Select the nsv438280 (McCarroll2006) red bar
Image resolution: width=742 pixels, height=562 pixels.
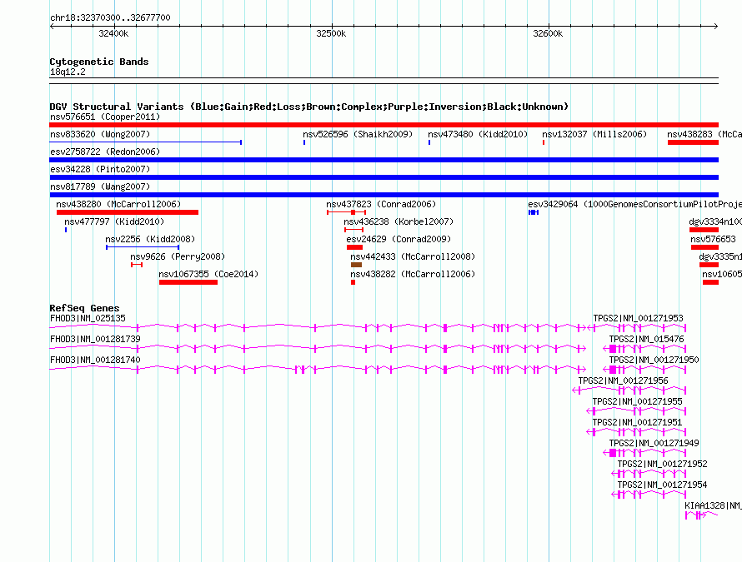(128, 212)
